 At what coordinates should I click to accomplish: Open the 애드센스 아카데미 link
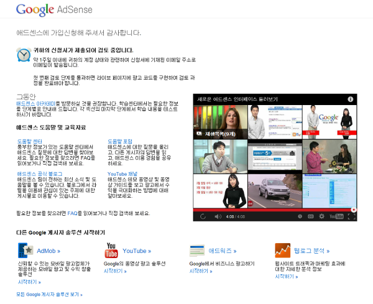(x=35, y=104)
